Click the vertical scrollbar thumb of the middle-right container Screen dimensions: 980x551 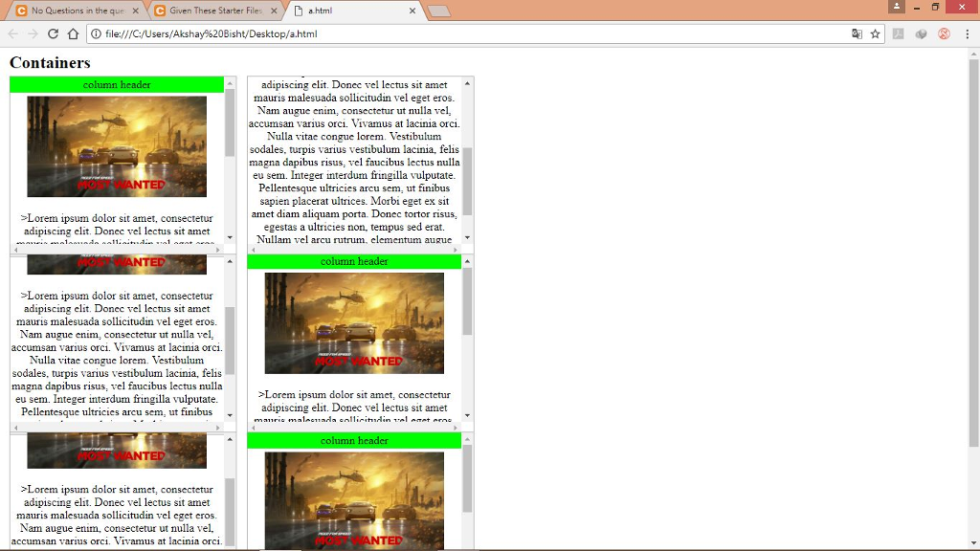[467, 301]
